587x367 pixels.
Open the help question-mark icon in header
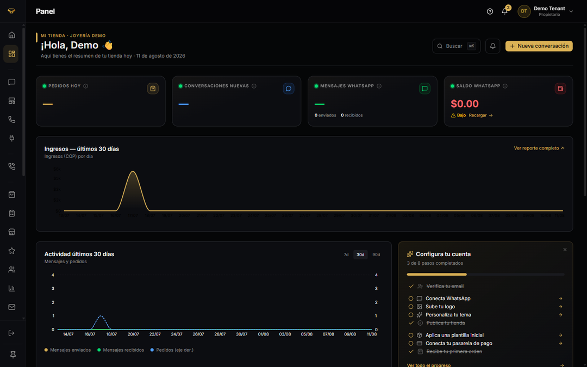(x=490, y=11)
